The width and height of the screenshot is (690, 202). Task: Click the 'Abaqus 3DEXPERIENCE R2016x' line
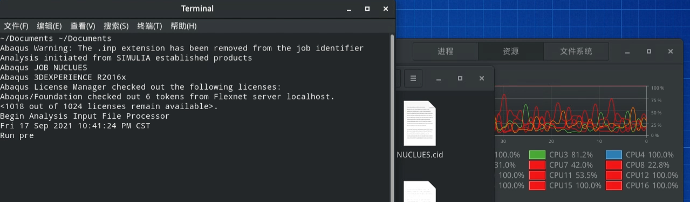pyautogui.click(x=63, y=77)
